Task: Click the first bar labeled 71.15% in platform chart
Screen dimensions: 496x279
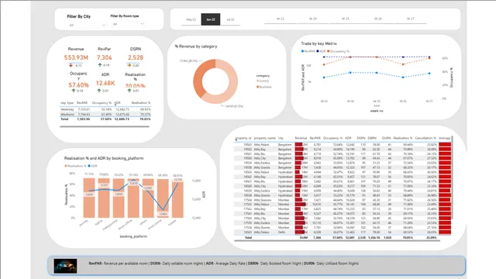Action: tap(89, 198)
